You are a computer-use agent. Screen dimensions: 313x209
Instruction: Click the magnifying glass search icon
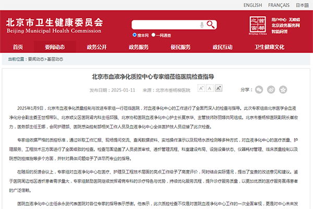(211, 25)
